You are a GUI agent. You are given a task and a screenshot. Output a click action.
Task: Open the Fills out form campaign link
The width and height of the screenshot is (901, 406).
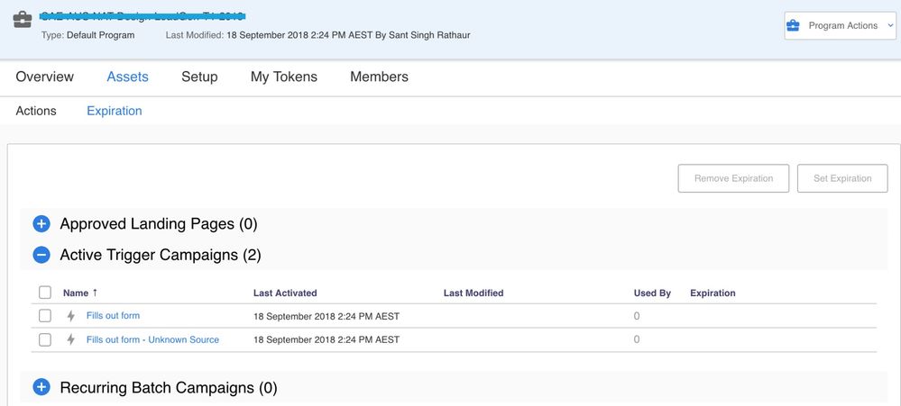coord(113,316)
